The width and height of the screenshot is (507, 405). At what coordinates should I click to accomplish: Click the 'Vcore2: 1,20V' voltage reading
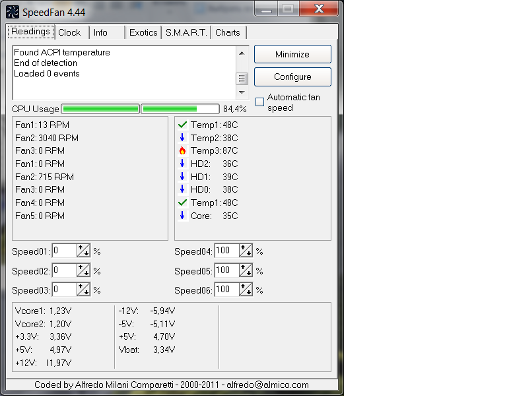[44, 324]
